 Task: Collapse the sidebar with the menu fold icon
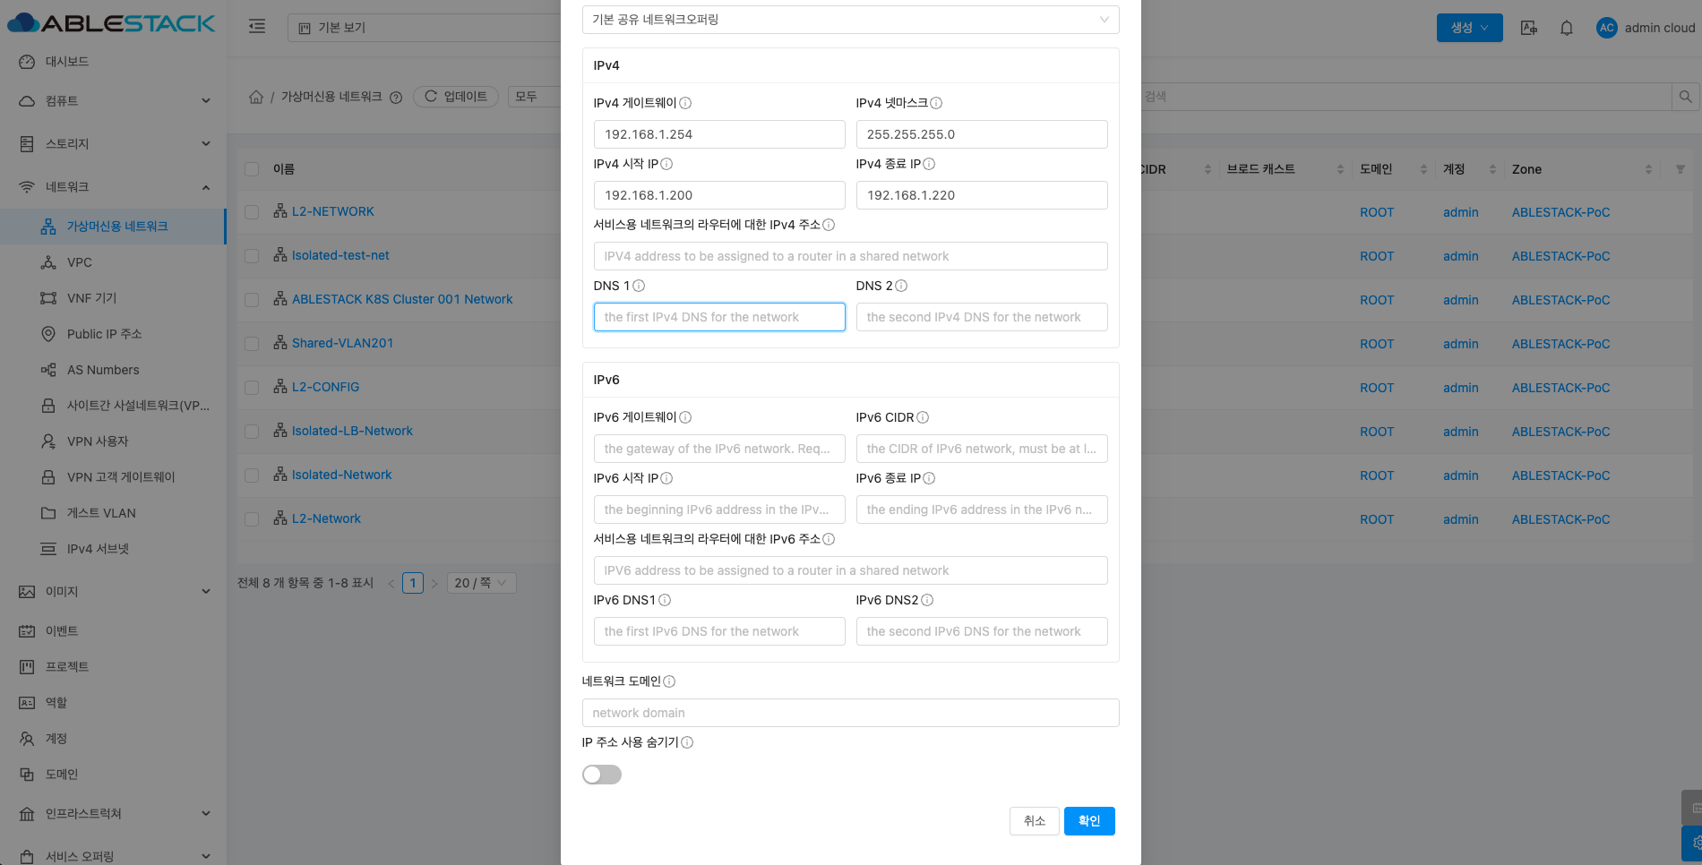(x=257, y=27)
